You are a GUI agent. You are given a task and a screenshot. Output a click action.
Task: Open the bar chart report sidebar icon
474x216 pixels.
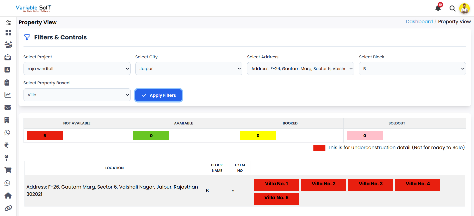(7, 70)
